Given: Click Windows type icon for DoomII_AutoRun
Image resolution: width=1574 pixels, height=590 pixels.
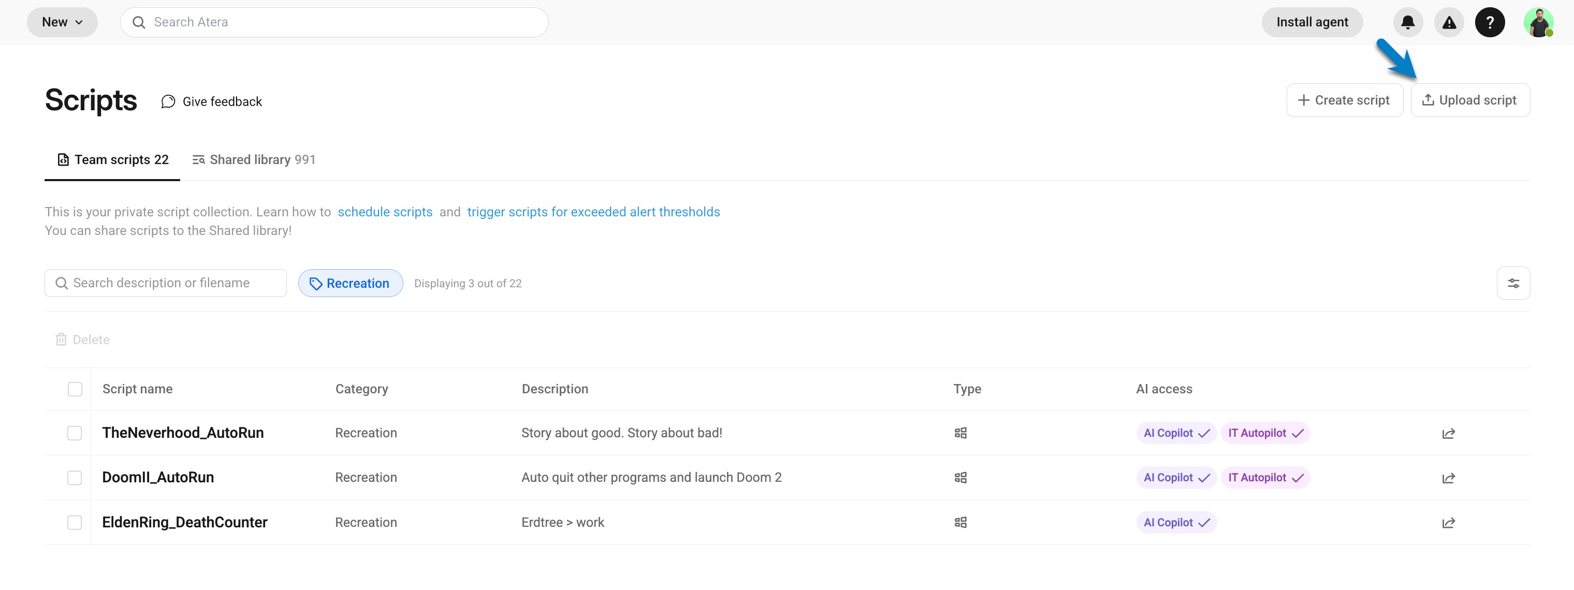Looking at the screenshot, I should (x=960, y=478).
